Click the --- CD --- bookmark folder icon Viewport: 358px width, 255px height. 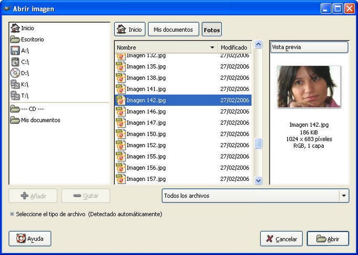click(x=15, y=109)
